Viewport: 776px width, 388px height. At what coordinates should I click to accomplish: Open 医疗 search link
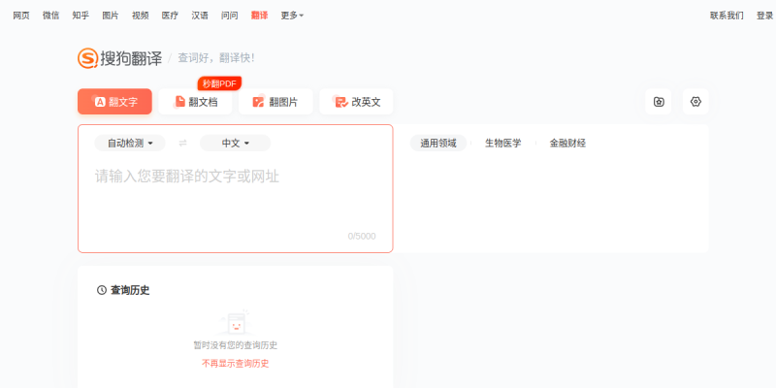(170, 16)
